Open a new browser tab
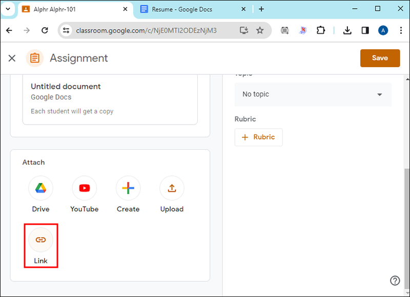Screen dimensions: 410x297 click(261, 9)
